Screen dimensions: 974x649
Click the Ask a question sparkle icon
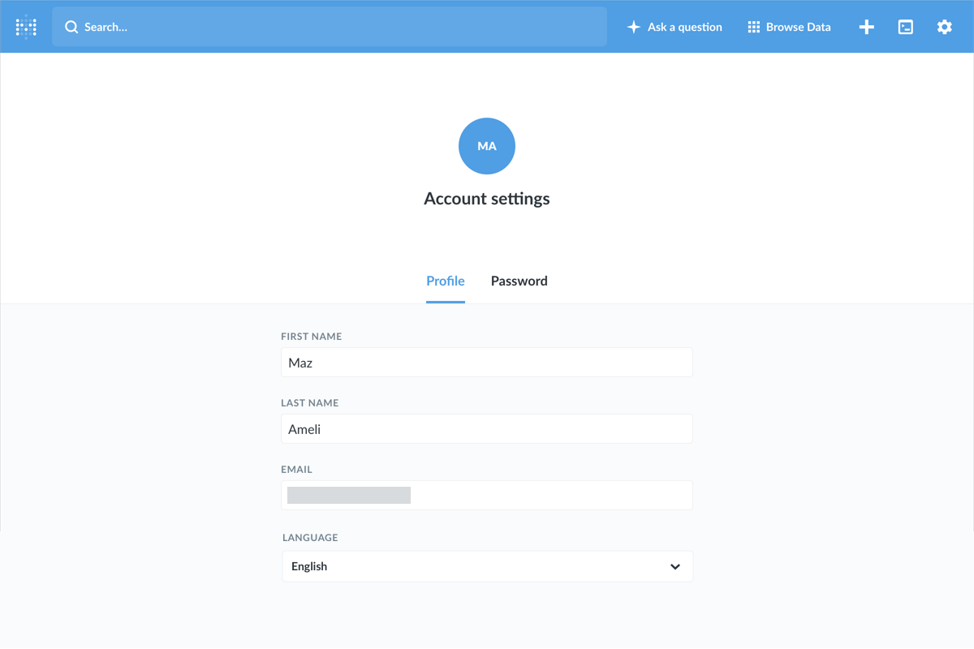coord(633,26)
